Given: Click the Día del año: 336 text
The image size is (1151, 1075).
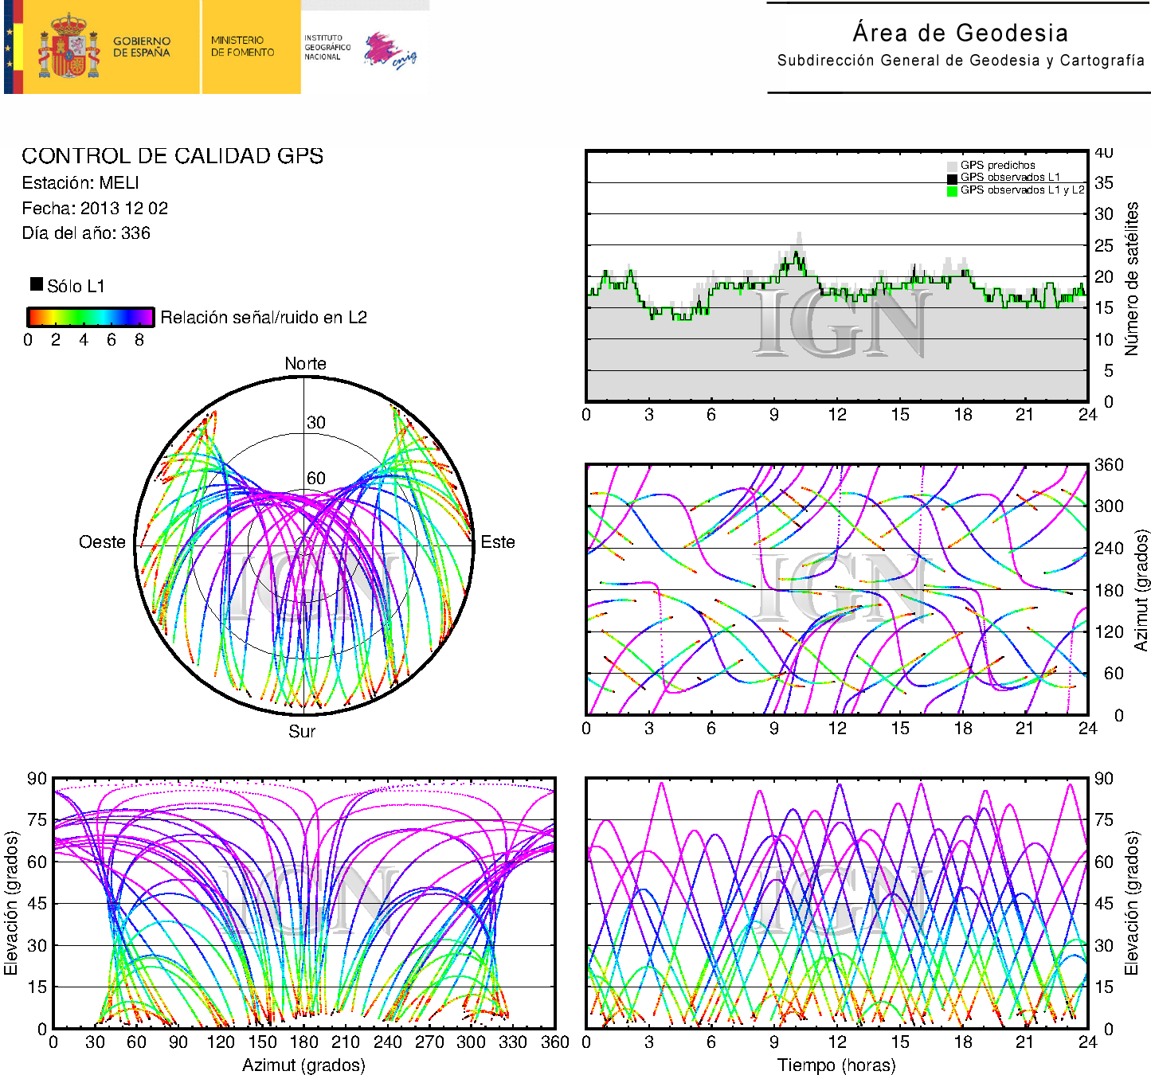Looking at the screenshot, I should [x=86, y=233].
